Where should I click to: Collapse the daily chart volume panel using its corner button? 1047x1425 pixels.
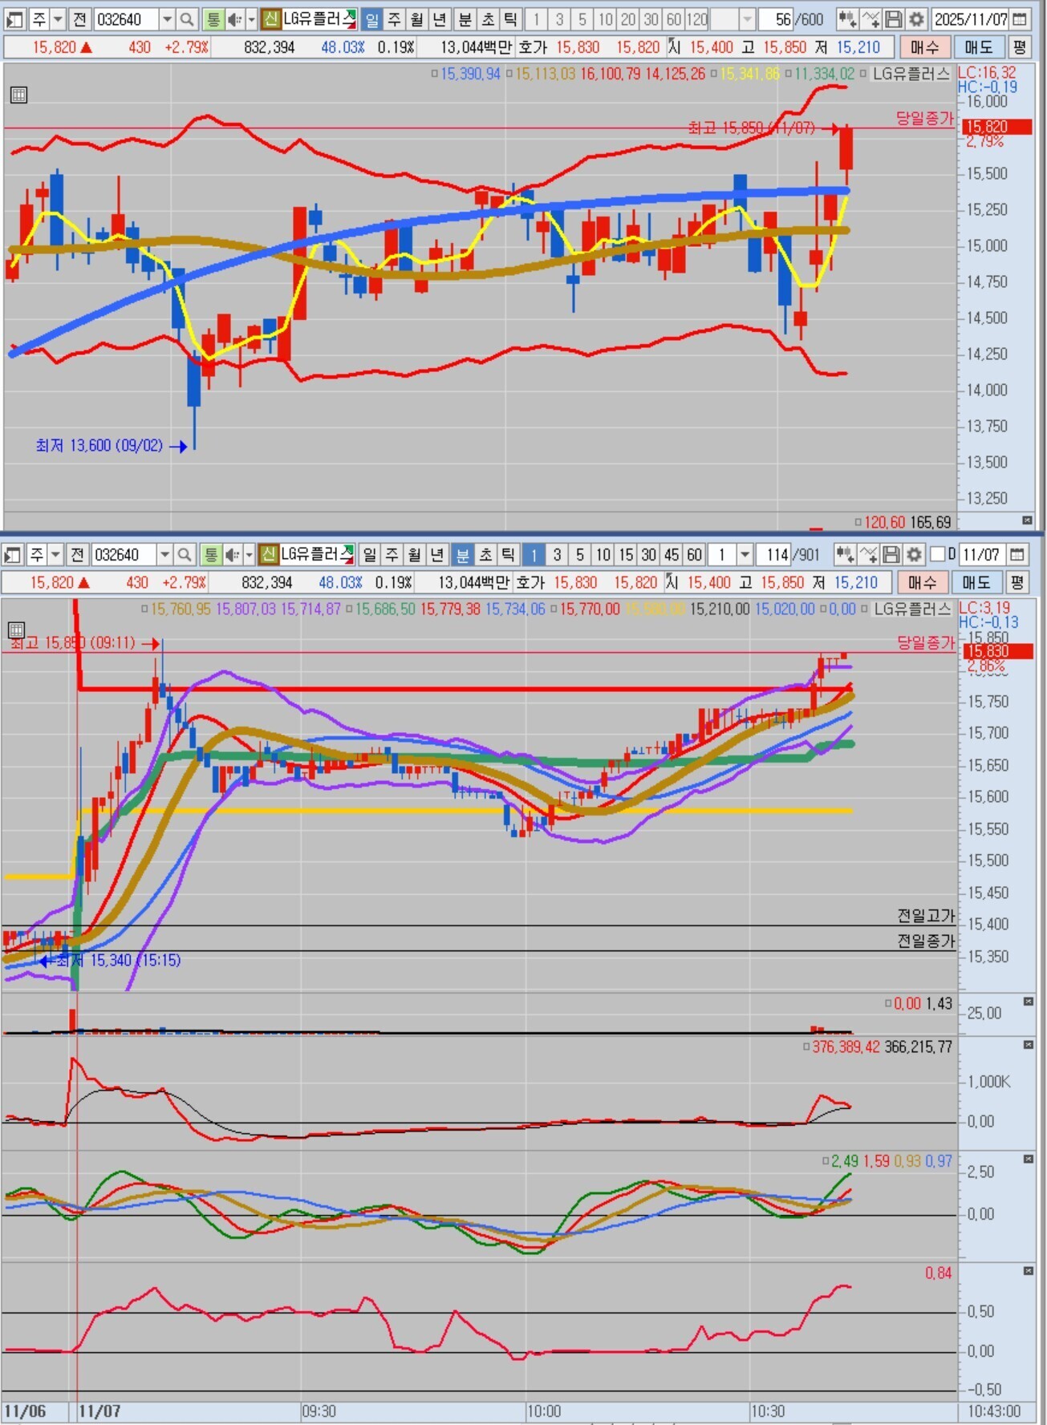pos(1028,521)
